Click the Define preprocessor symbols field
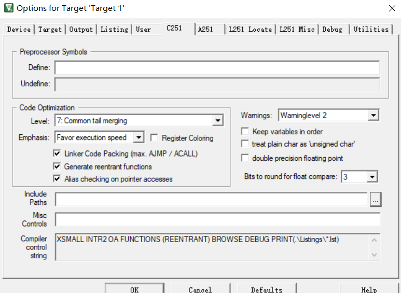The width and height of the screenshot is (401, 293). pos(217,68)
